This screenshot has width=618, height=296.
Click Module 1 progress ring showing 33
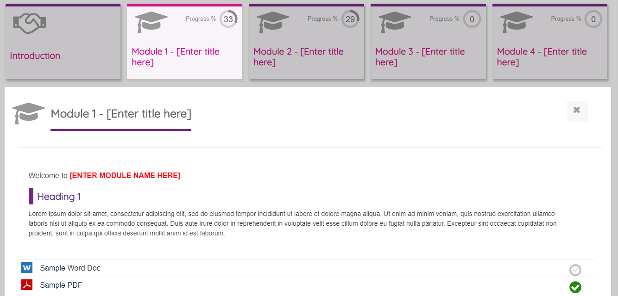pyautogui.click(x=228, y=19)
